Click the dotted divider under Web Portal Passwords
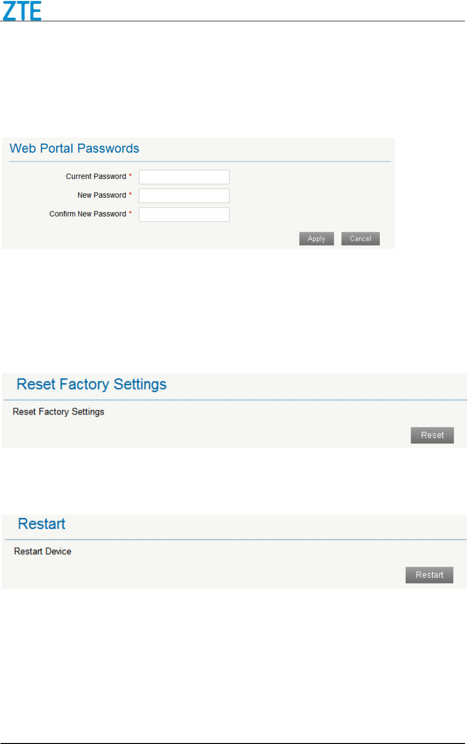 (x=200, y=161)
